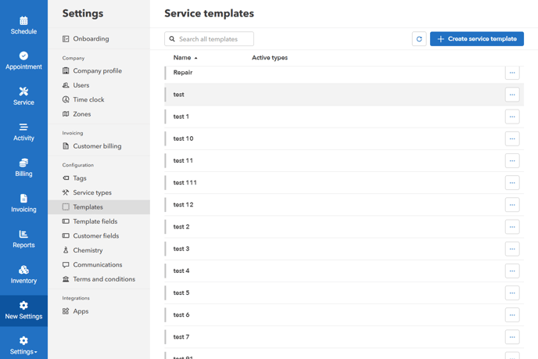Open Service types settings page

91,192
